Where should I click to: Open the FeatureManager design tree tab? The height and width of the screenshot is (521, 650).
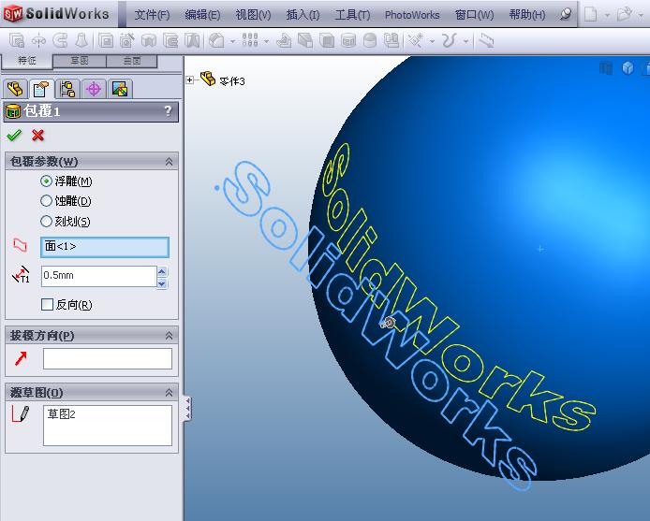15,89
